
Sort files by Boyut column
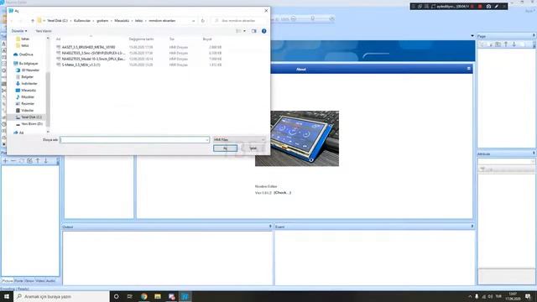tap(207, 39)
